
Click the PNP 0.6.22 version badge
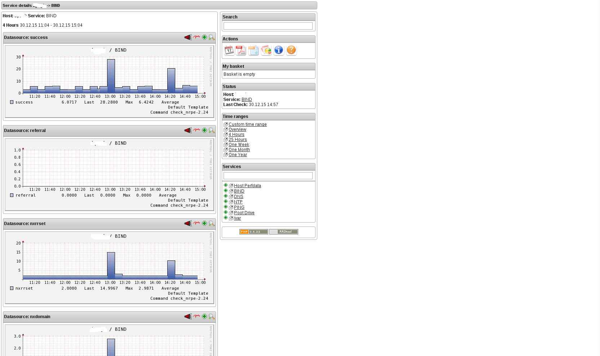[x=253, y=232]
